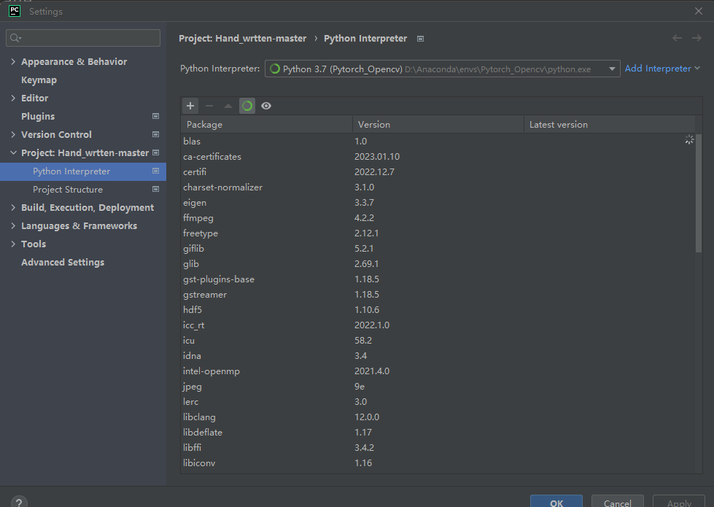Open Project Structure settings
Image resolution: width=714 pixels, height=507 pixels.
tap(67, 190)
